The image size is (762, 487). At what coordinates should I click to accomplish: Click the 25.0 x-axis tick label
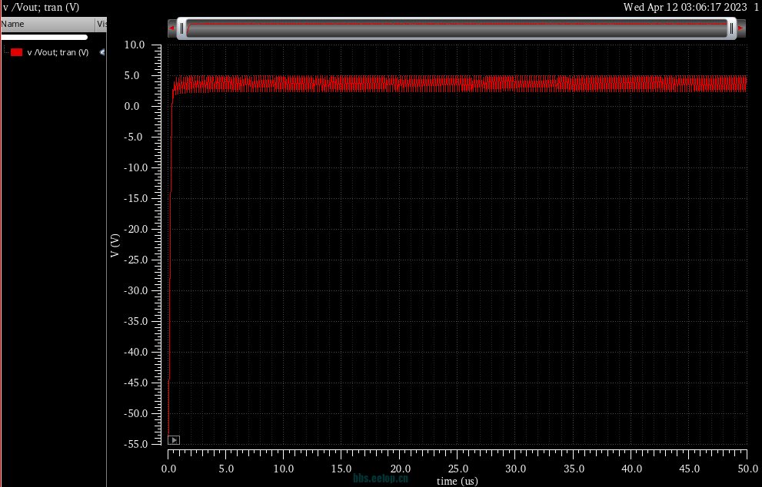pos(458,469)
